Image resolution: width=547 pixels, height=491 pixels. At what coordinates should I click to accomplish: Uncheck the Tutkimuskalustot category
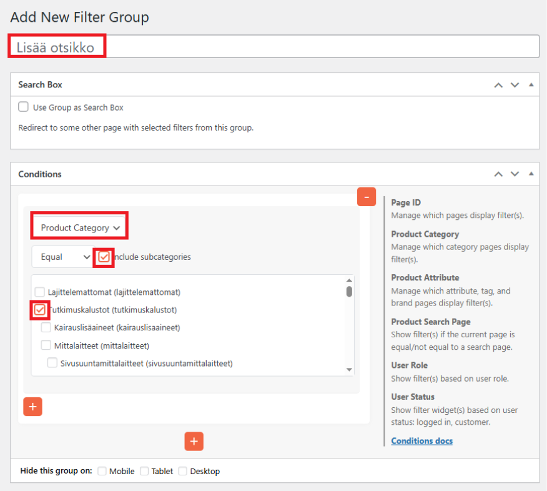(x=40, y=310)
